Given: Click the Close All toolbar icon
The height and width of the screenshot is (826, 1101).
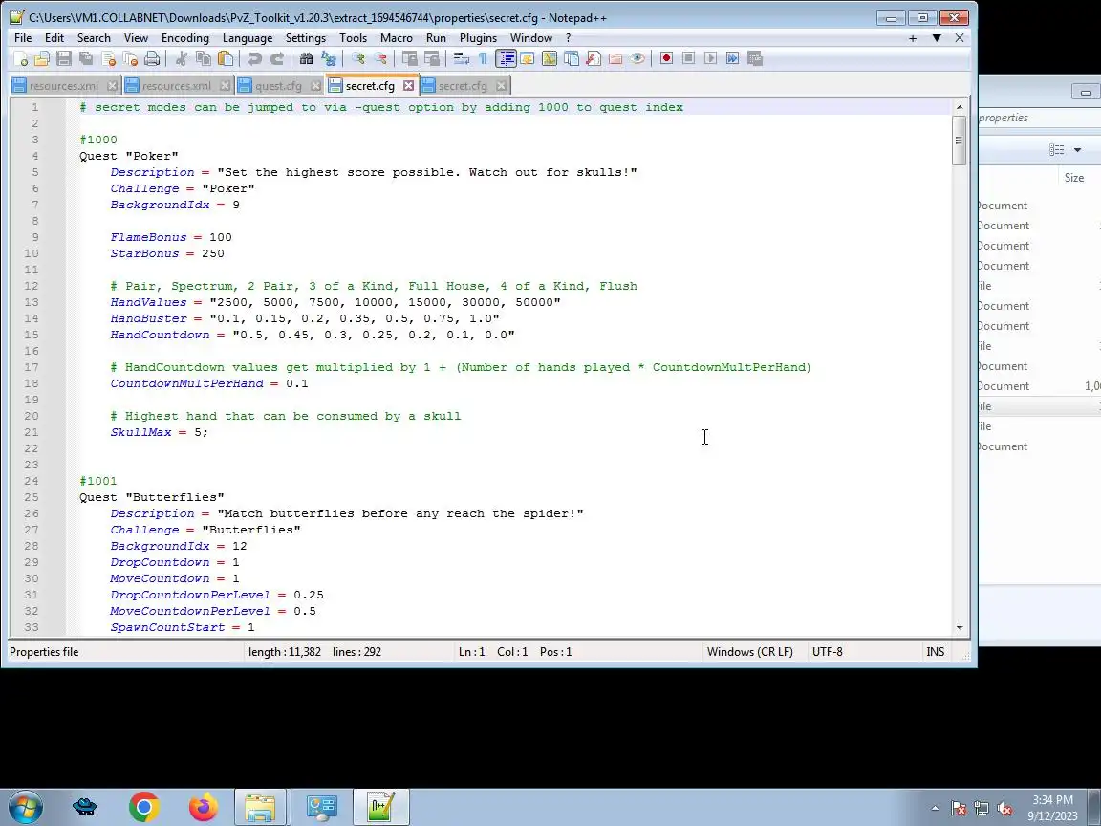Looking at the screenshot, I should tap(130, 58).
